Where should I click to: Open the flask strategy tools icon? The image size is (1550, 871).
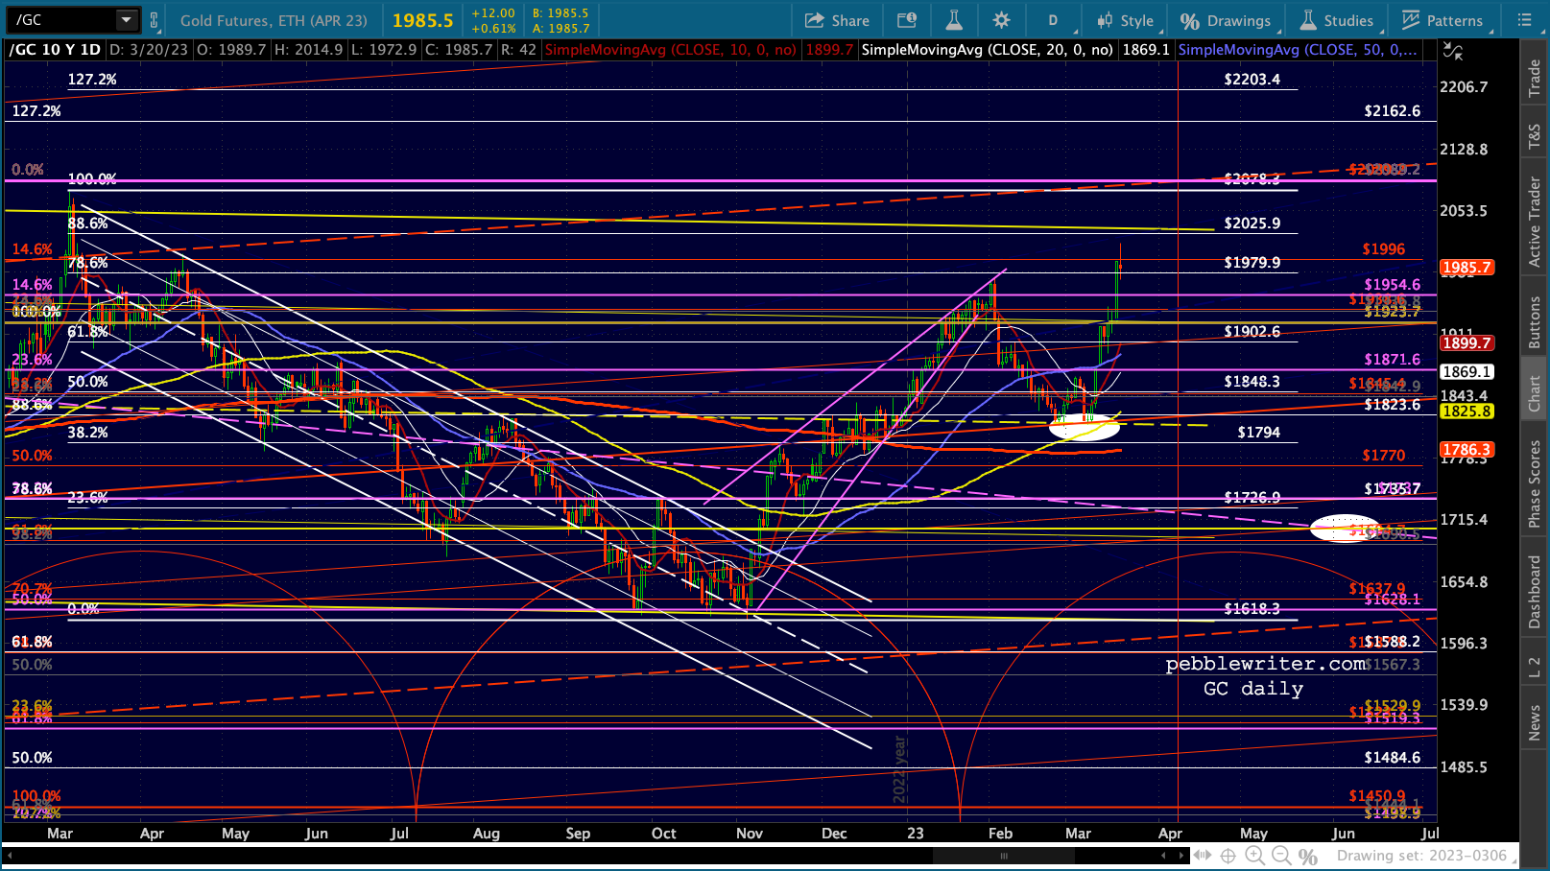point(954,20)
